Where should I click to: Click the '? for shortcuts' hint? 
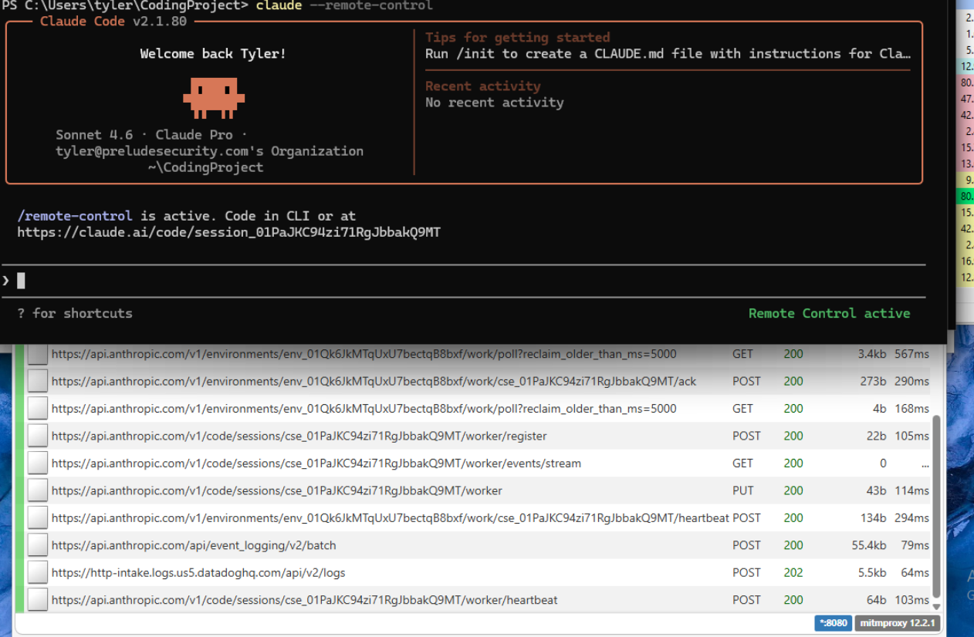75,313
